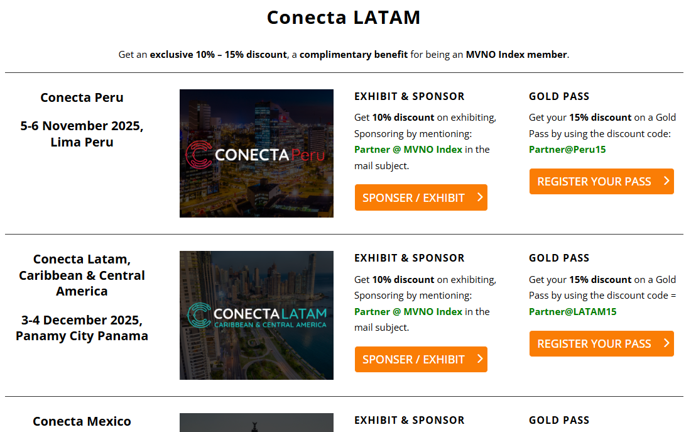Open the partially visible Conecta Mexico image
696x432 pixels.
tap(256, 423)
